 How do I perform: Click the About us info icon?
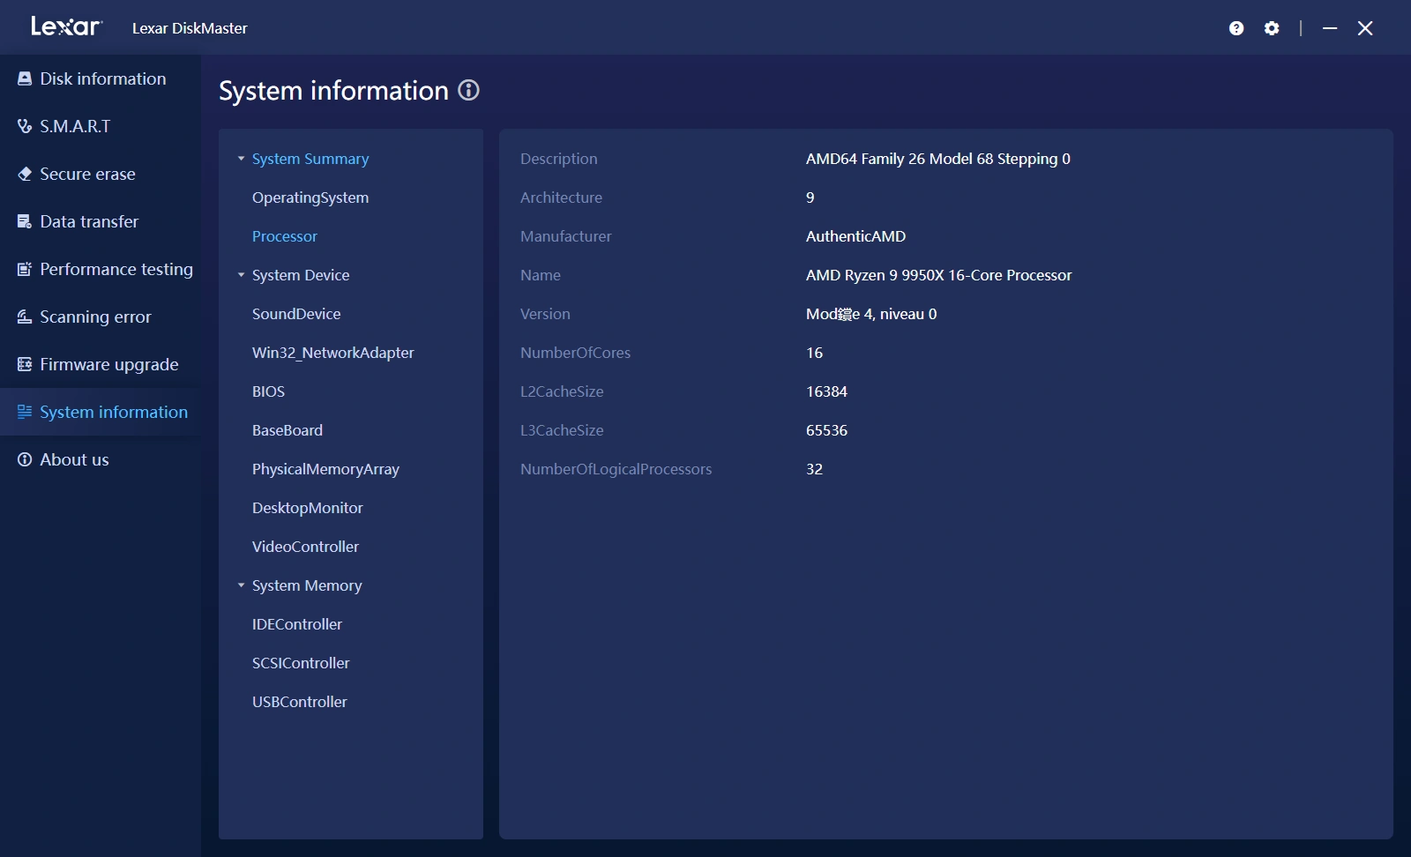(25, 459)
